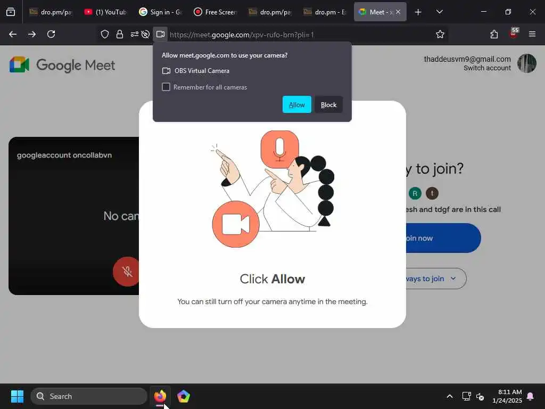
Task: Open the site permissions settings icon
Action: point(134,34)
